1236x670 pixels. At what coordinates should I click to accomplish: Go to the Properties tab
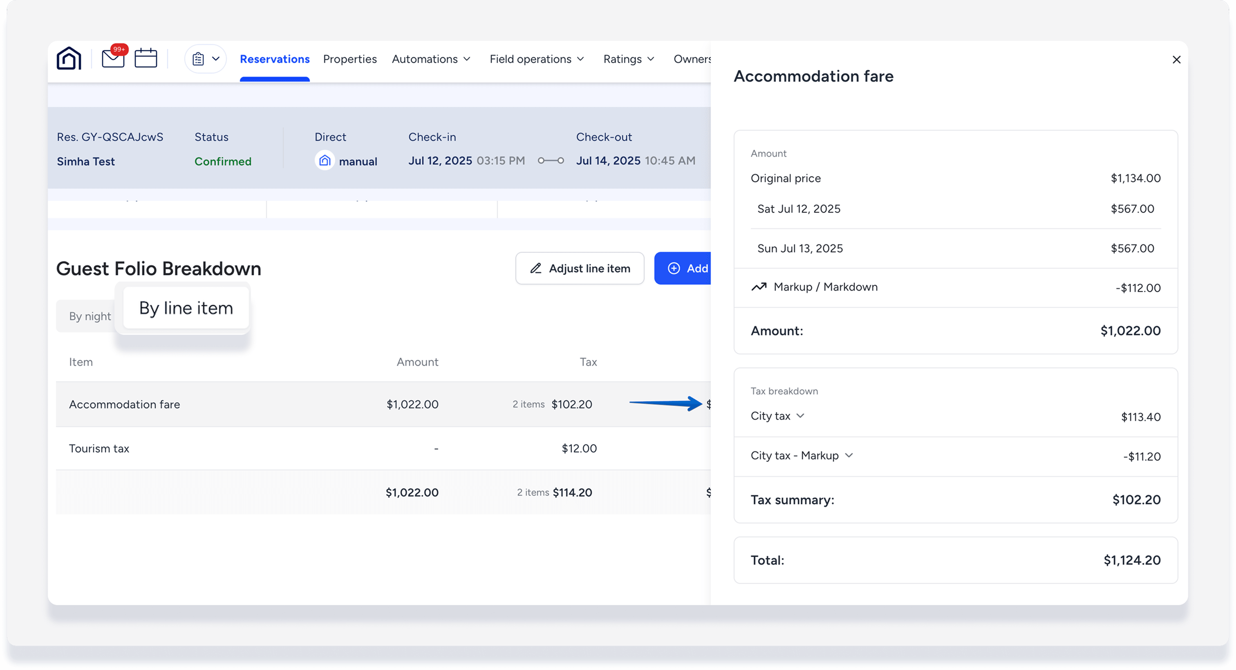tap(350, 59)
